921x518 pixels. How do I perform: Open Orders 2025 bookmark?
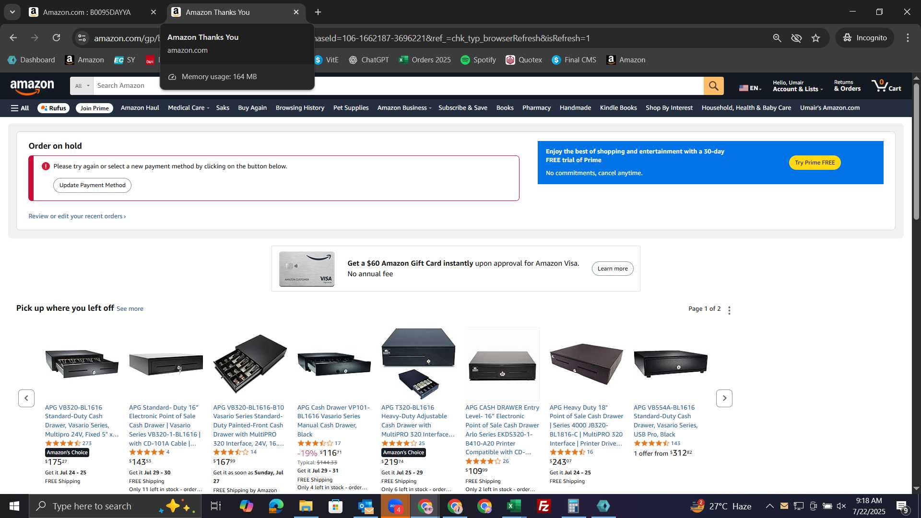click(425, 60)
